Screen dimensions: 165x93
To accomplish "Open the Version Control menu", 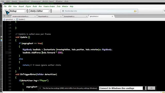I will (x=49, y=6).
